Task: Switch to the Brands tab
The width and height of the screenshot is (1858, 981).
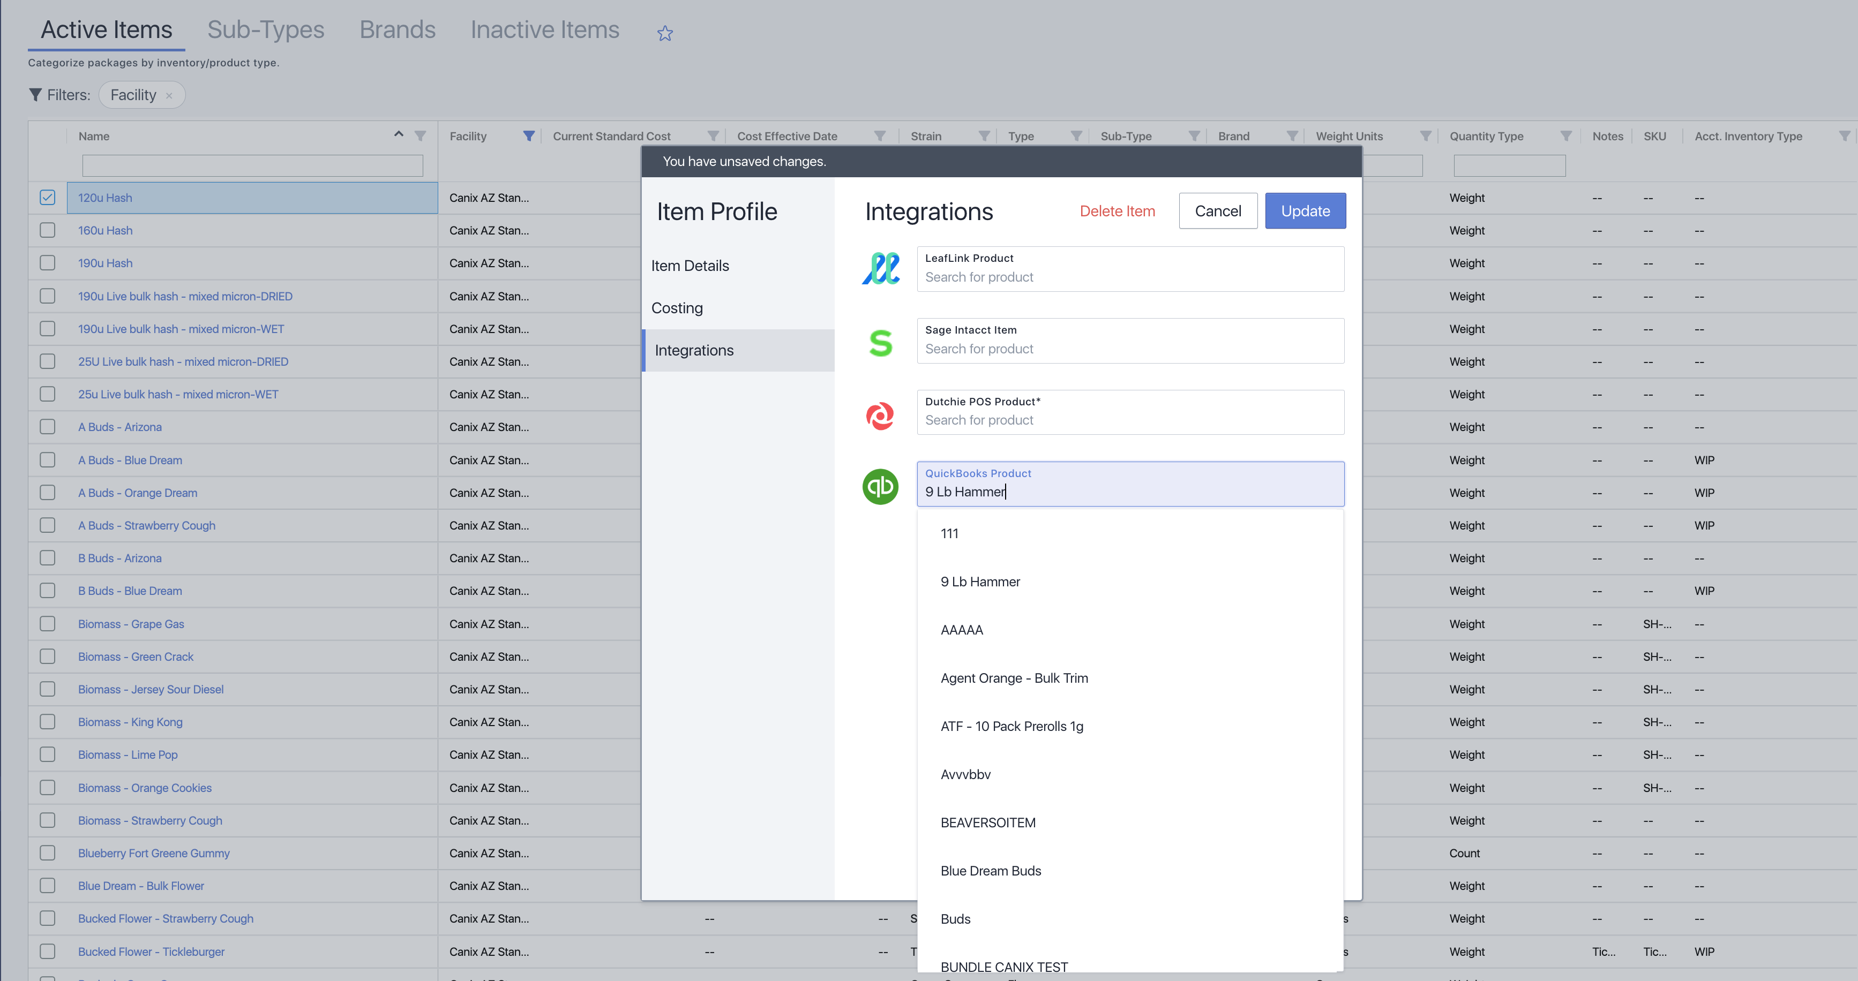Action: coord(398,29)
